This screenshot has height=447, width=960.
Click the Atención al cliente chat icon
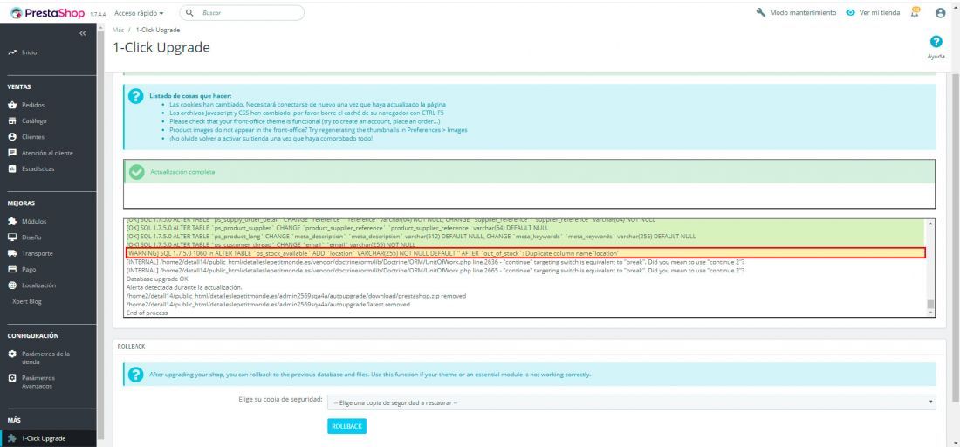click(x=11, y=153)
